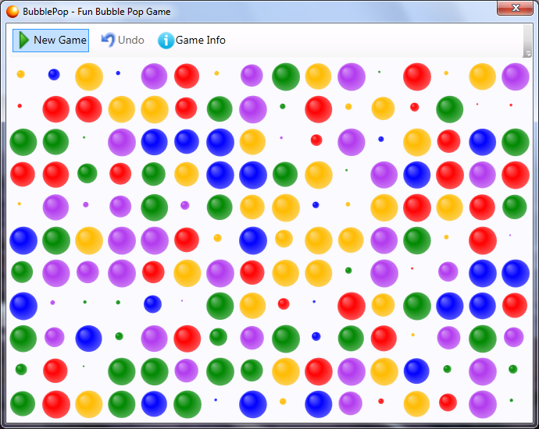Screen dimensions: 539x429
Task: Close the BubblePop window
Action: pyautogui.click(x=515, y=8)
